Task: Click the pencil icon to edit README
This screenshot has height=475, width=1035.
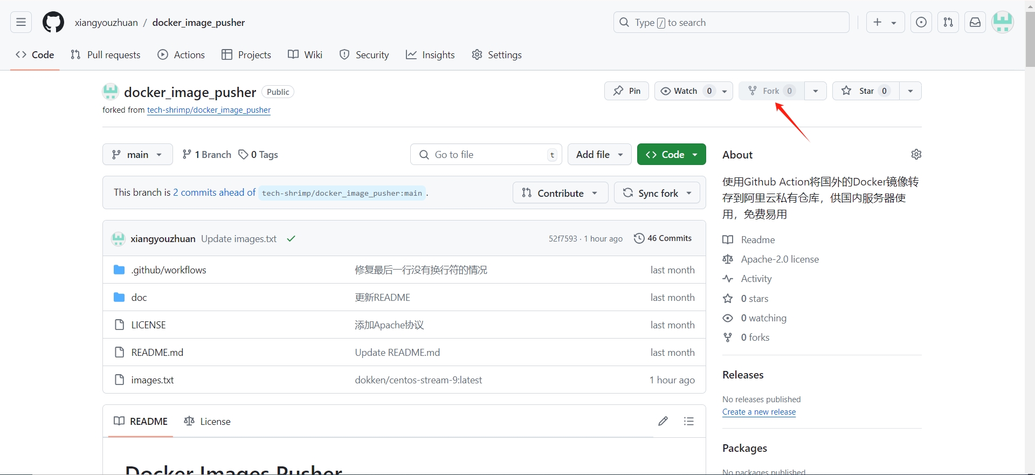Action: pyautogui.click(x=663, y=421)
